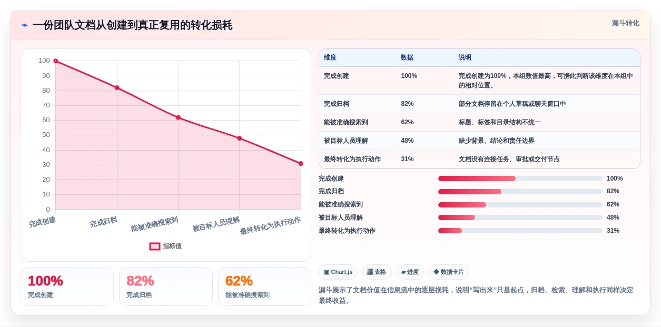
Task: Click the page title 一份团队文档从创建到真正复用的转化损耗
Action: pos(132,25)
